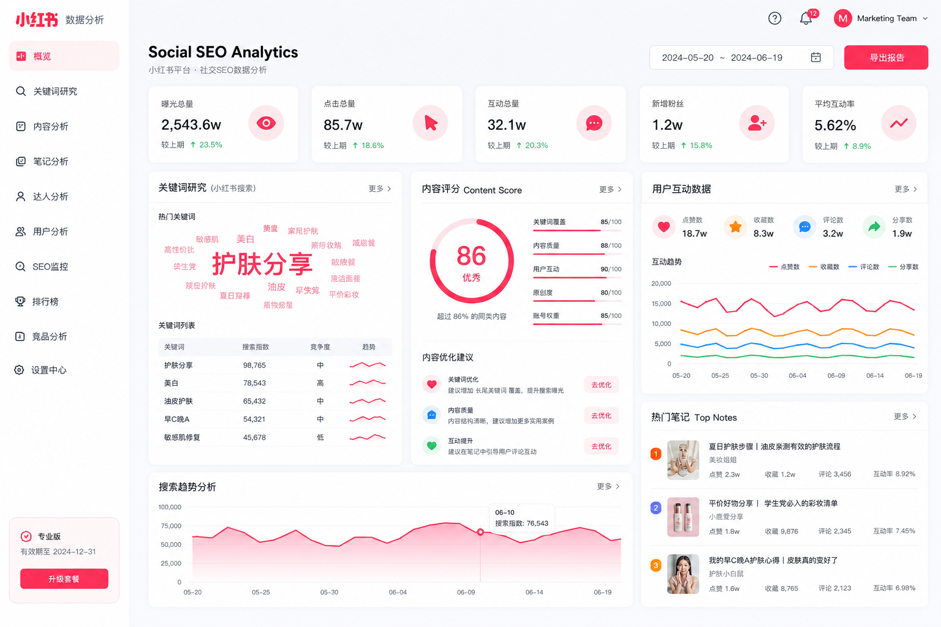Click the 平均互动率 trend line icon
Viewport: 941px width, 627px height.
(899, 123)
